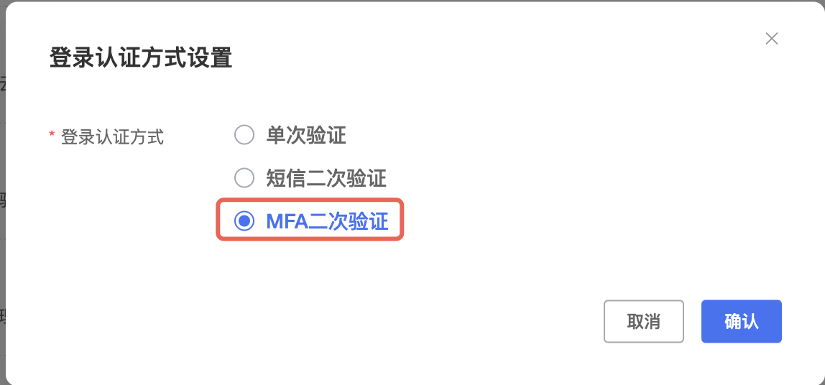The width and height of the screenshot is (825, 385).
Task: Click the 登录认证方式 field label
Action: [x=113, y=136]
